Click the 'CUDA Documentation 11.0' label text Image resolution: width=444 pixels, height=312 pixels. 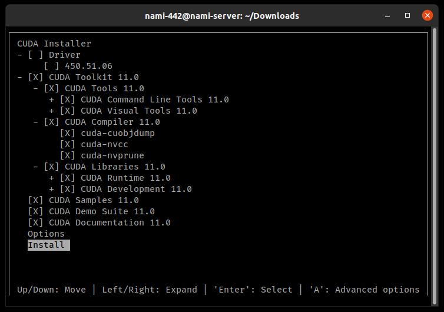[x=110, y=223]
